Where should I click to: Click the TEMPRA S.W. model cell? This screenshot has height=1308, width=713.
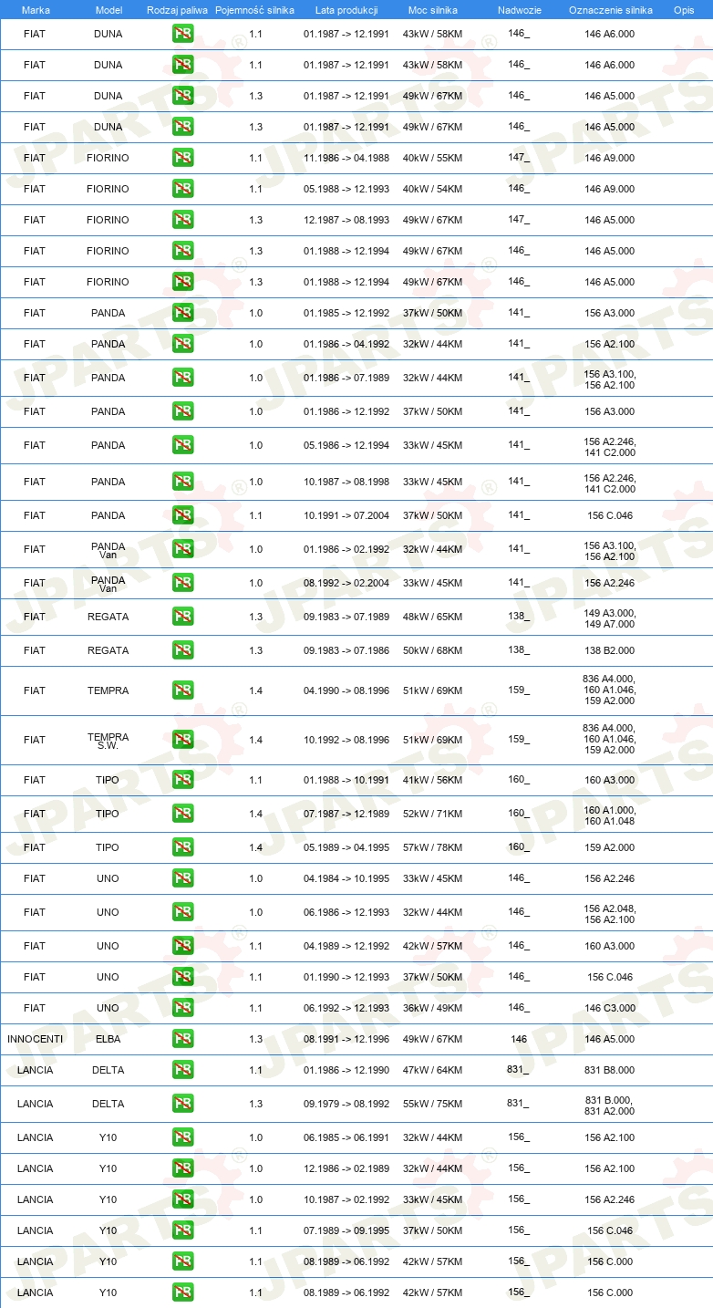[108, 741]
